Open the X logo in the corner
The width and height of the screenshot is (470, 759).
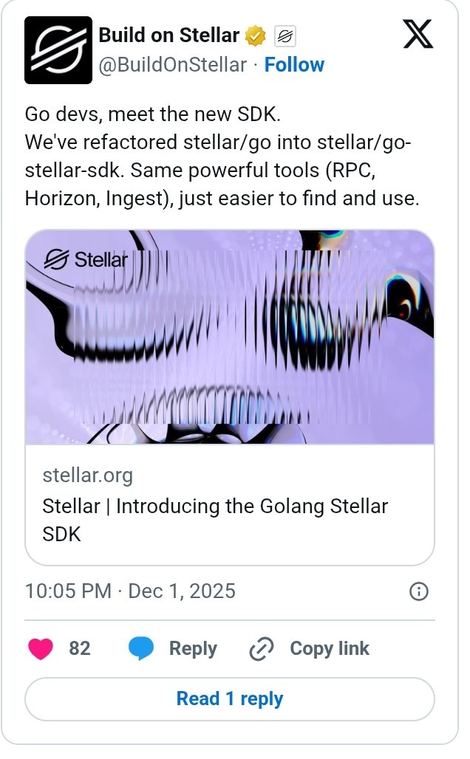(418, 33)
